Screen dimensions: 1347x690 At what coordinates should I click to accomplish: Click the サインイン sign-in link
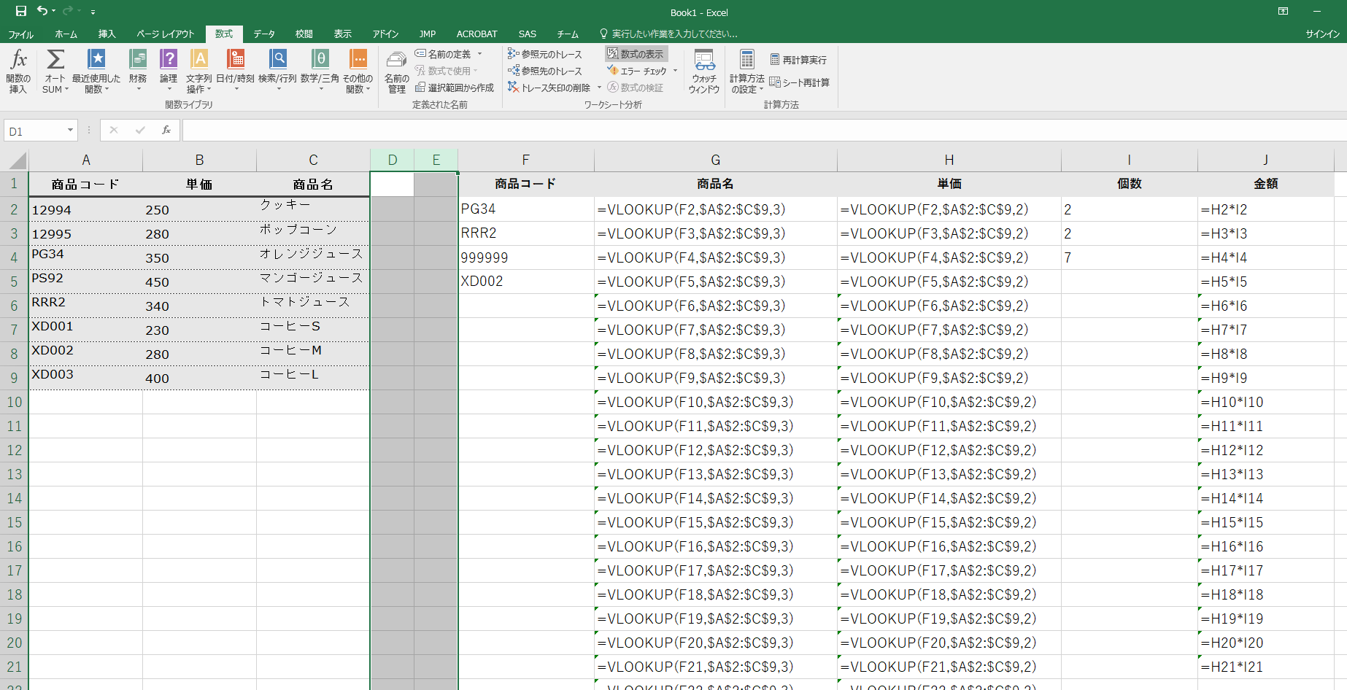[x=1322, y=34]
